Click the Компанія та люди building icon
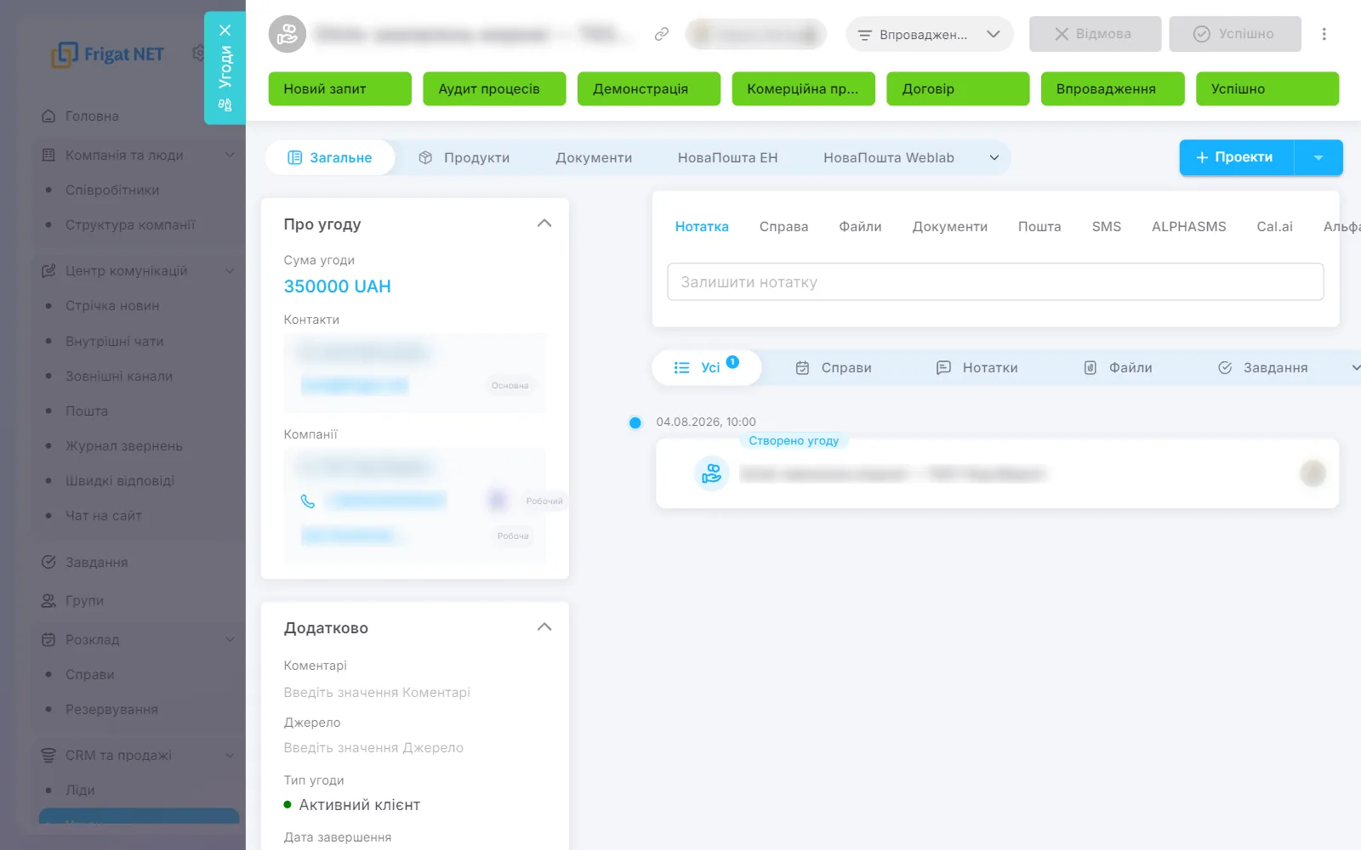 point(48,155)
